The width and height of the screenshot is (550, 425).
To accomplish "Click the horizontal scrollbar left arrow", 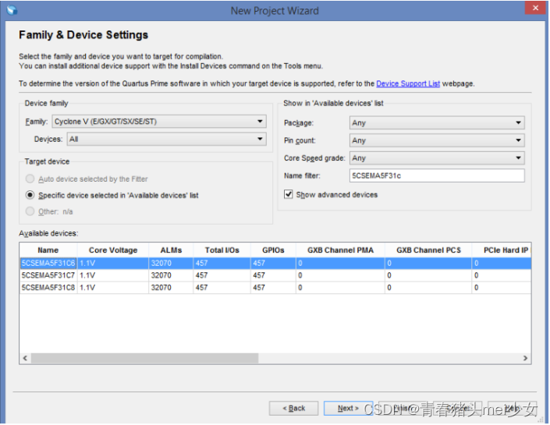I will click(25, 358).
